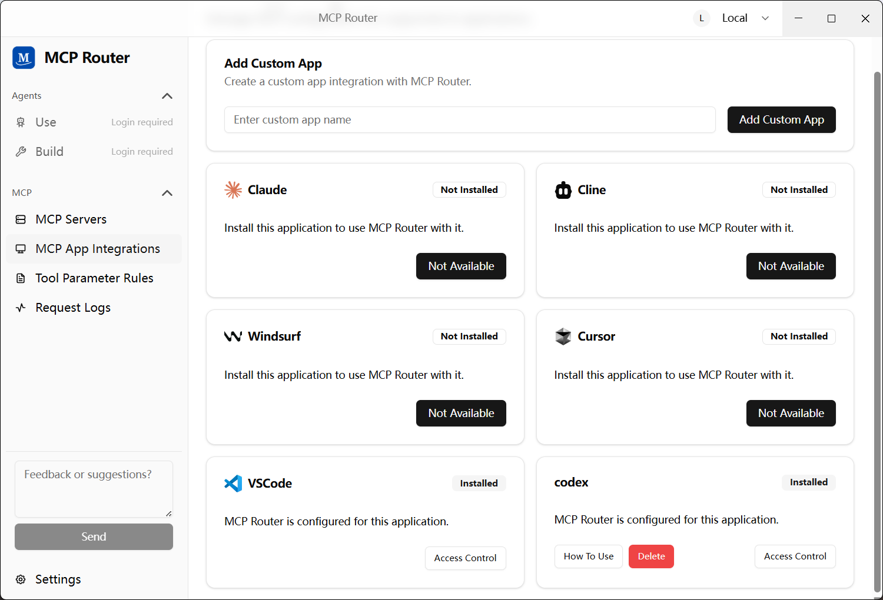Image resolution: width=883 pixels, height=600 pixels.
Task: Click the Claude starburst logo
Action: [233, 190]
